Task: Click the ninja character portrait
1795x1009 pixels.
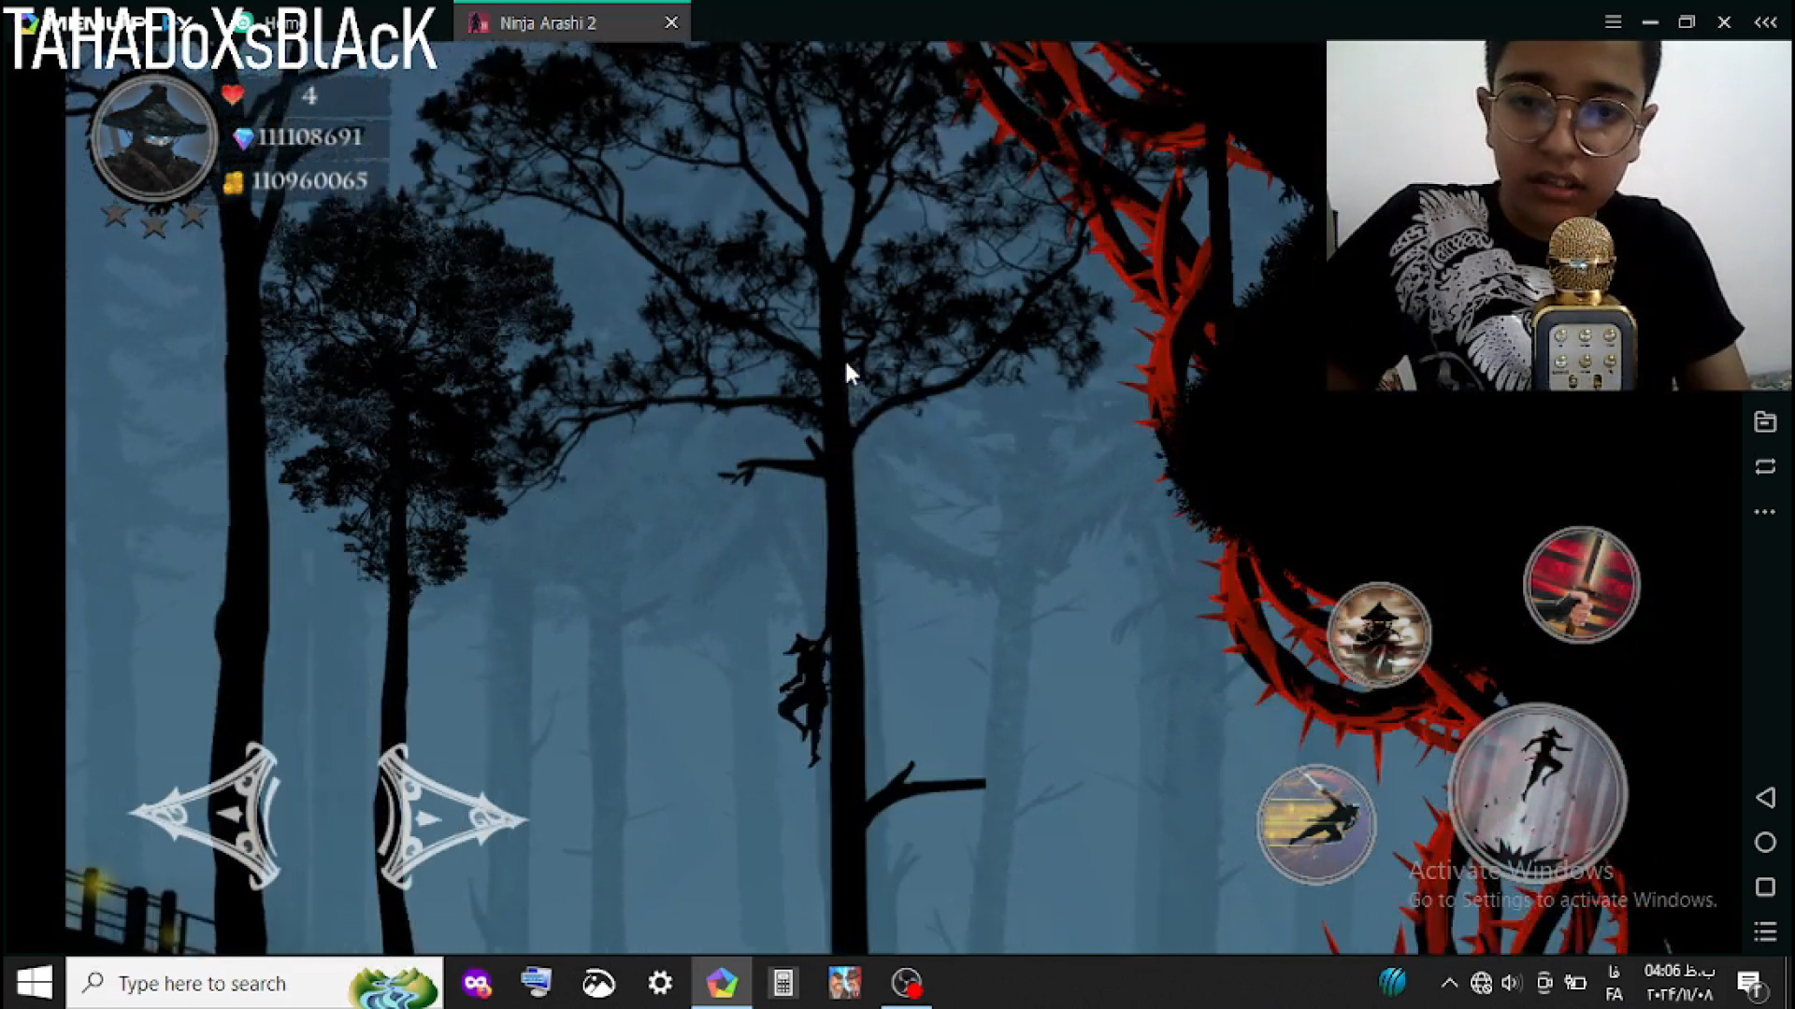Action: [x=154, y=138]
